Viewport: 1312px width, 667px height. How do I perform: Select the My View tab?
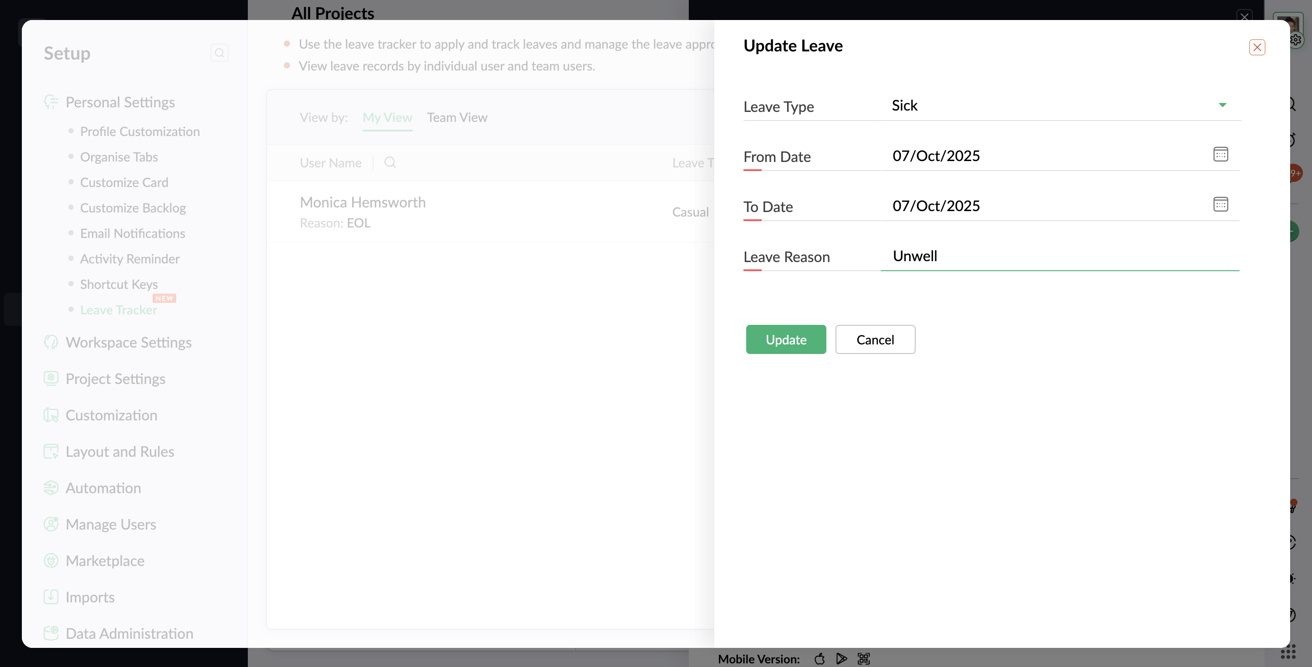[x=387, y=117]
